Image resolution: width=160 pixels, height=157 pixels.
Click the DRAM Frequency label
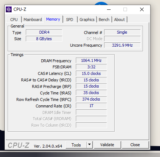coord(56,61)
